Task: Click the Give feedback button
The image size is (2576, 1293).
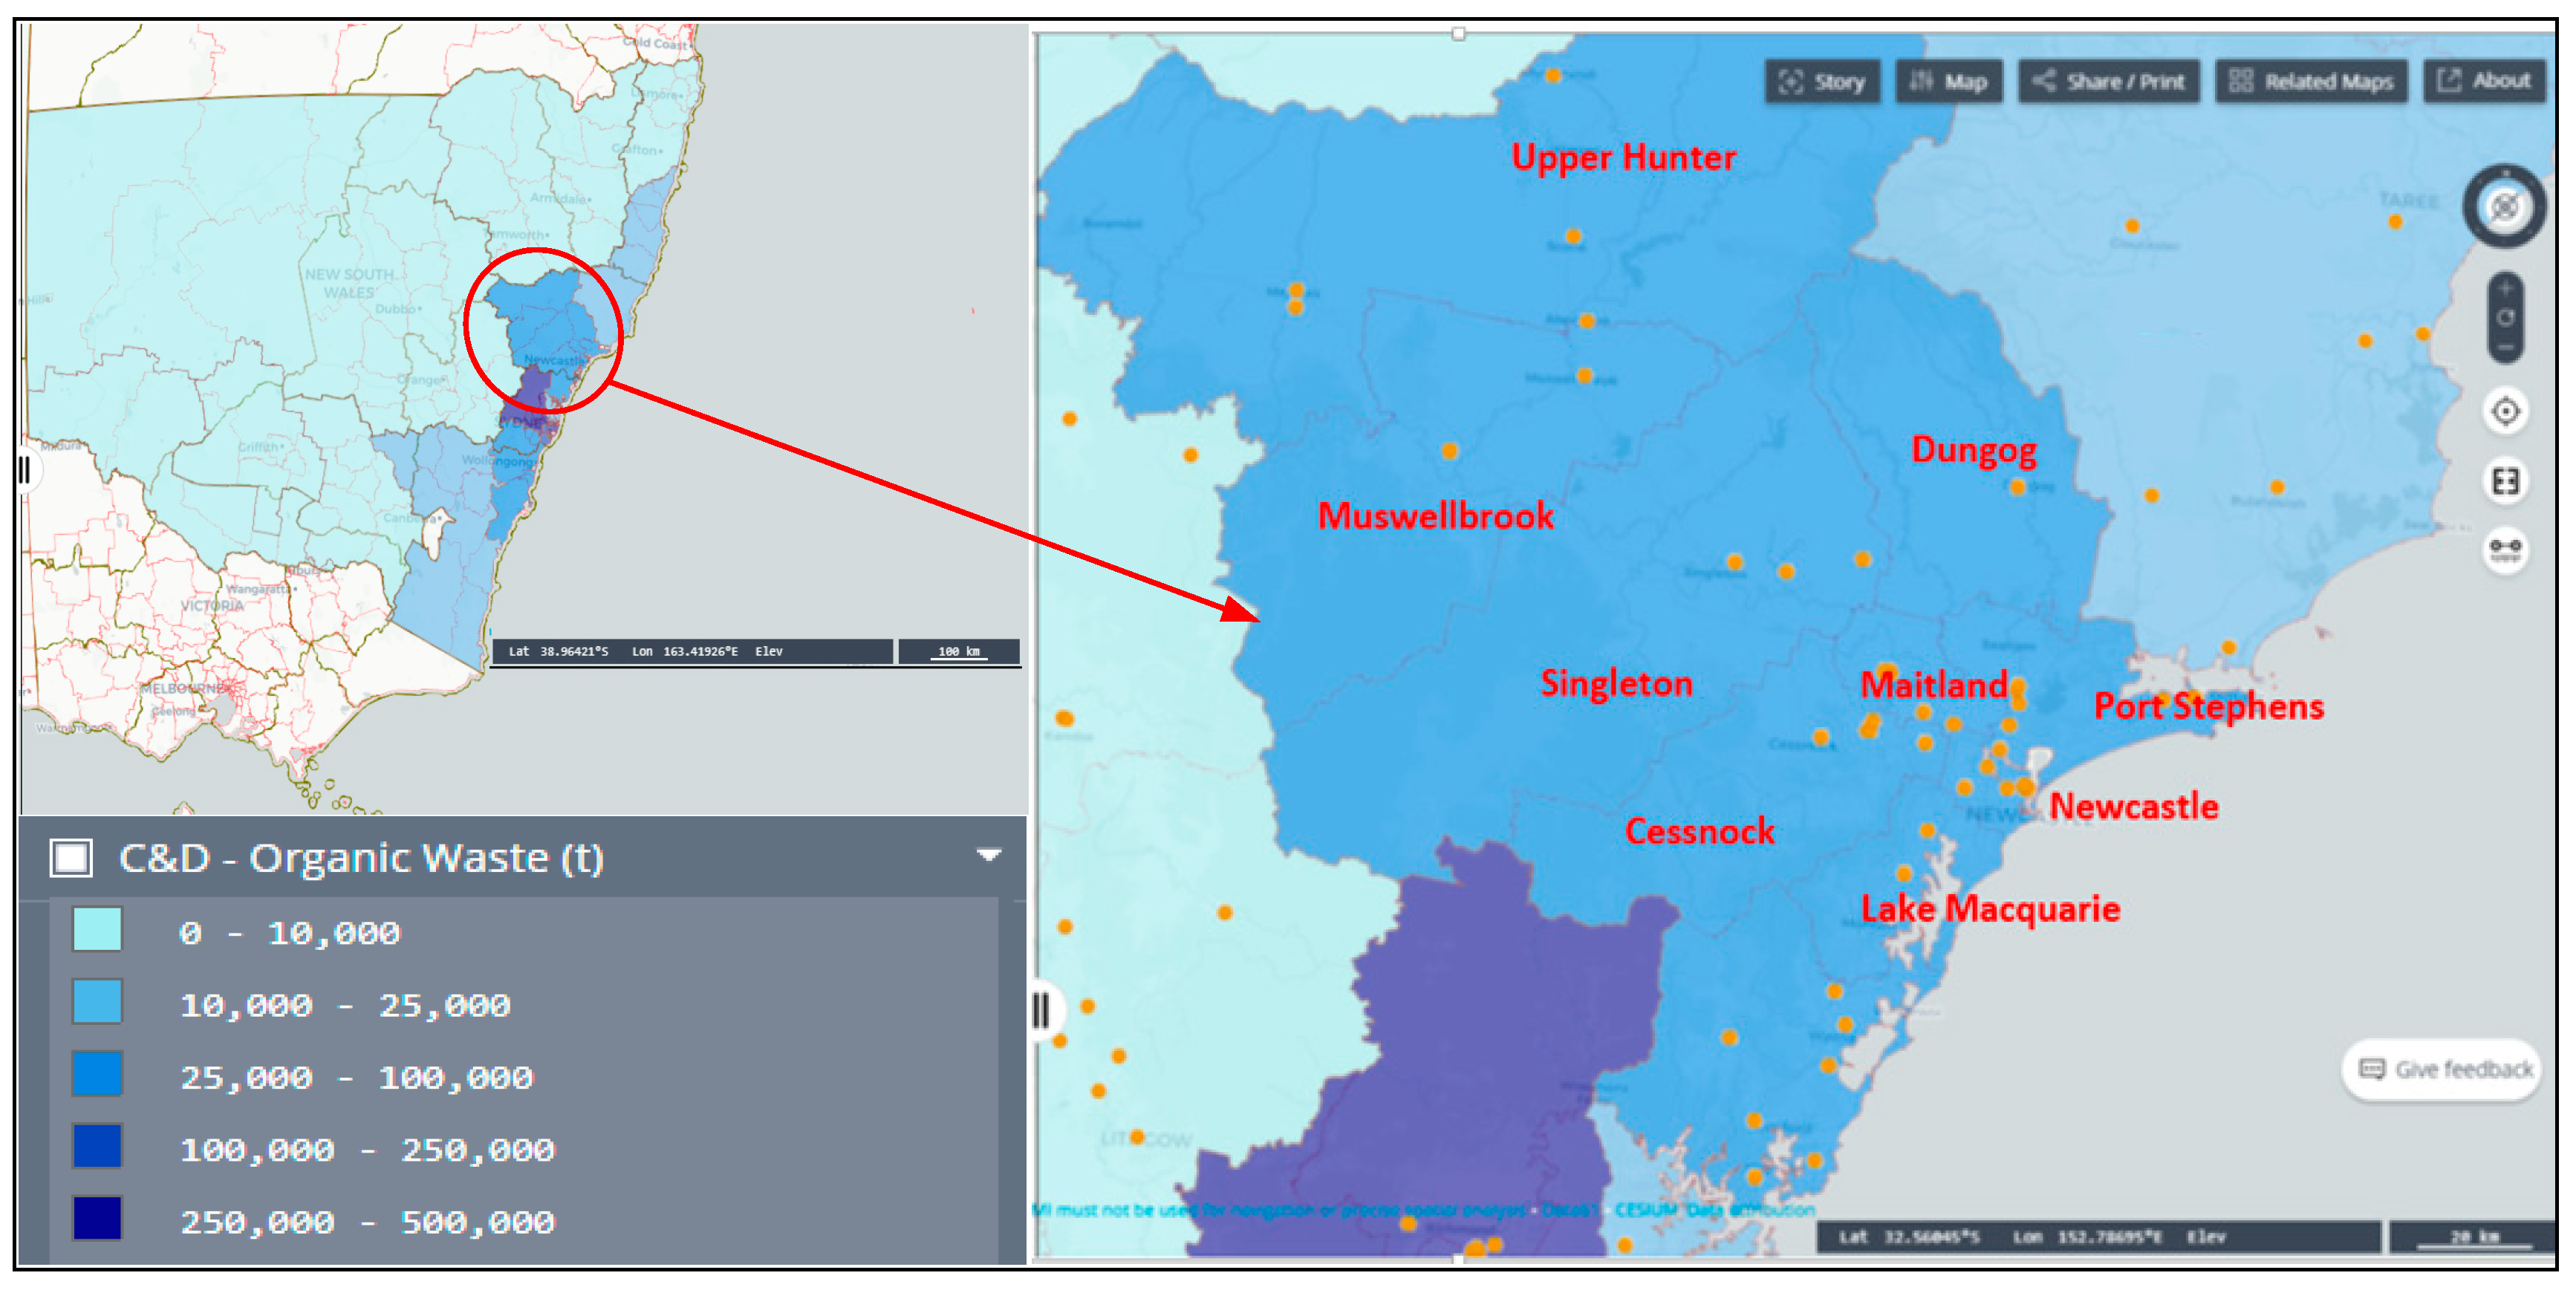Action: coord(2443,1069)
